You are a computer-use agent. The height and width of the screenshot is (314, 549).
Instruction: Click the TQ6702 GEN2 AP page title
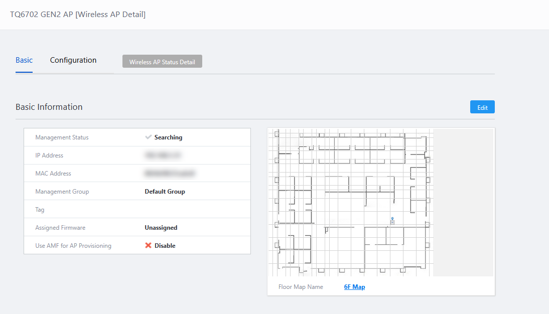[x=78, y=15]
